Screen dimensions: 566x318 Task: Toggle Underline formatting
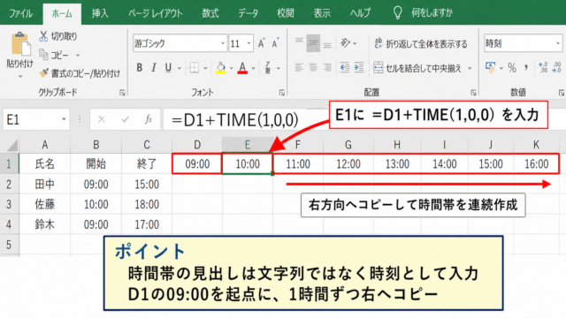tap(168, 67)
